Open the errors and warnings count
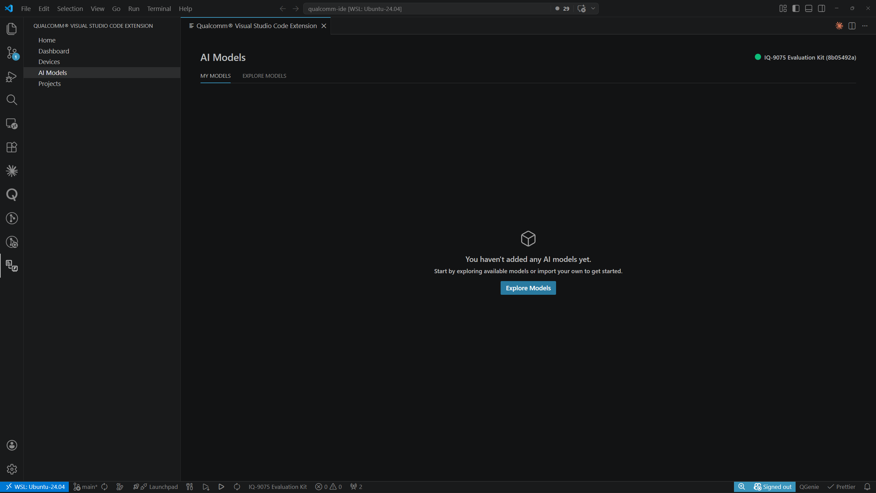 (328, 487)
